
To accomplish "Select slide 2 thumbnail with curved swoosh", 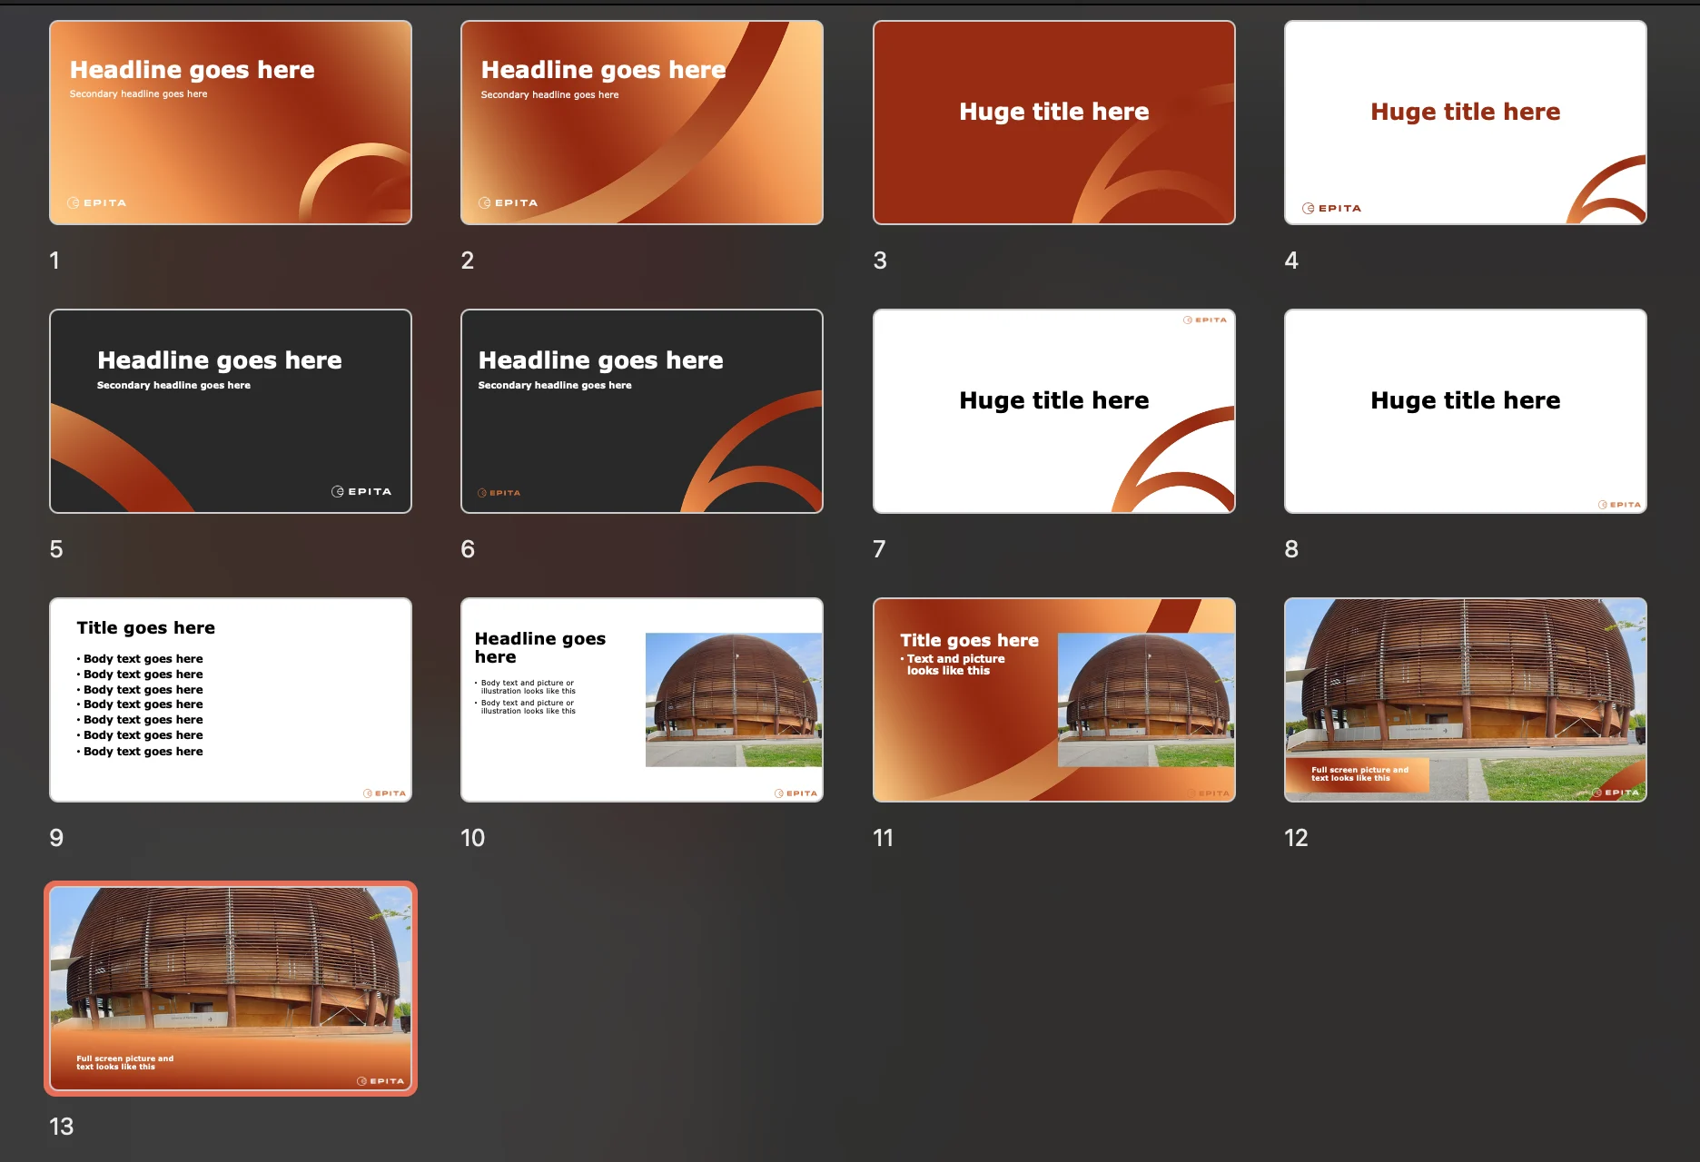I will (642, 123).
